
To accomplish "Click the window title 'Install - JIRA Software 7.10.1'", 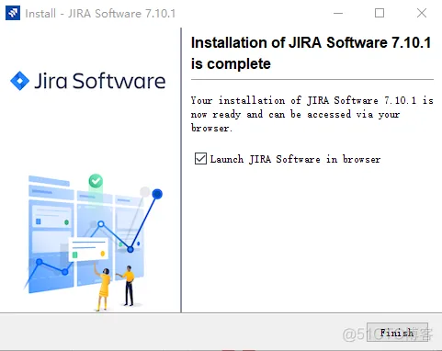I will click(100, 14).
